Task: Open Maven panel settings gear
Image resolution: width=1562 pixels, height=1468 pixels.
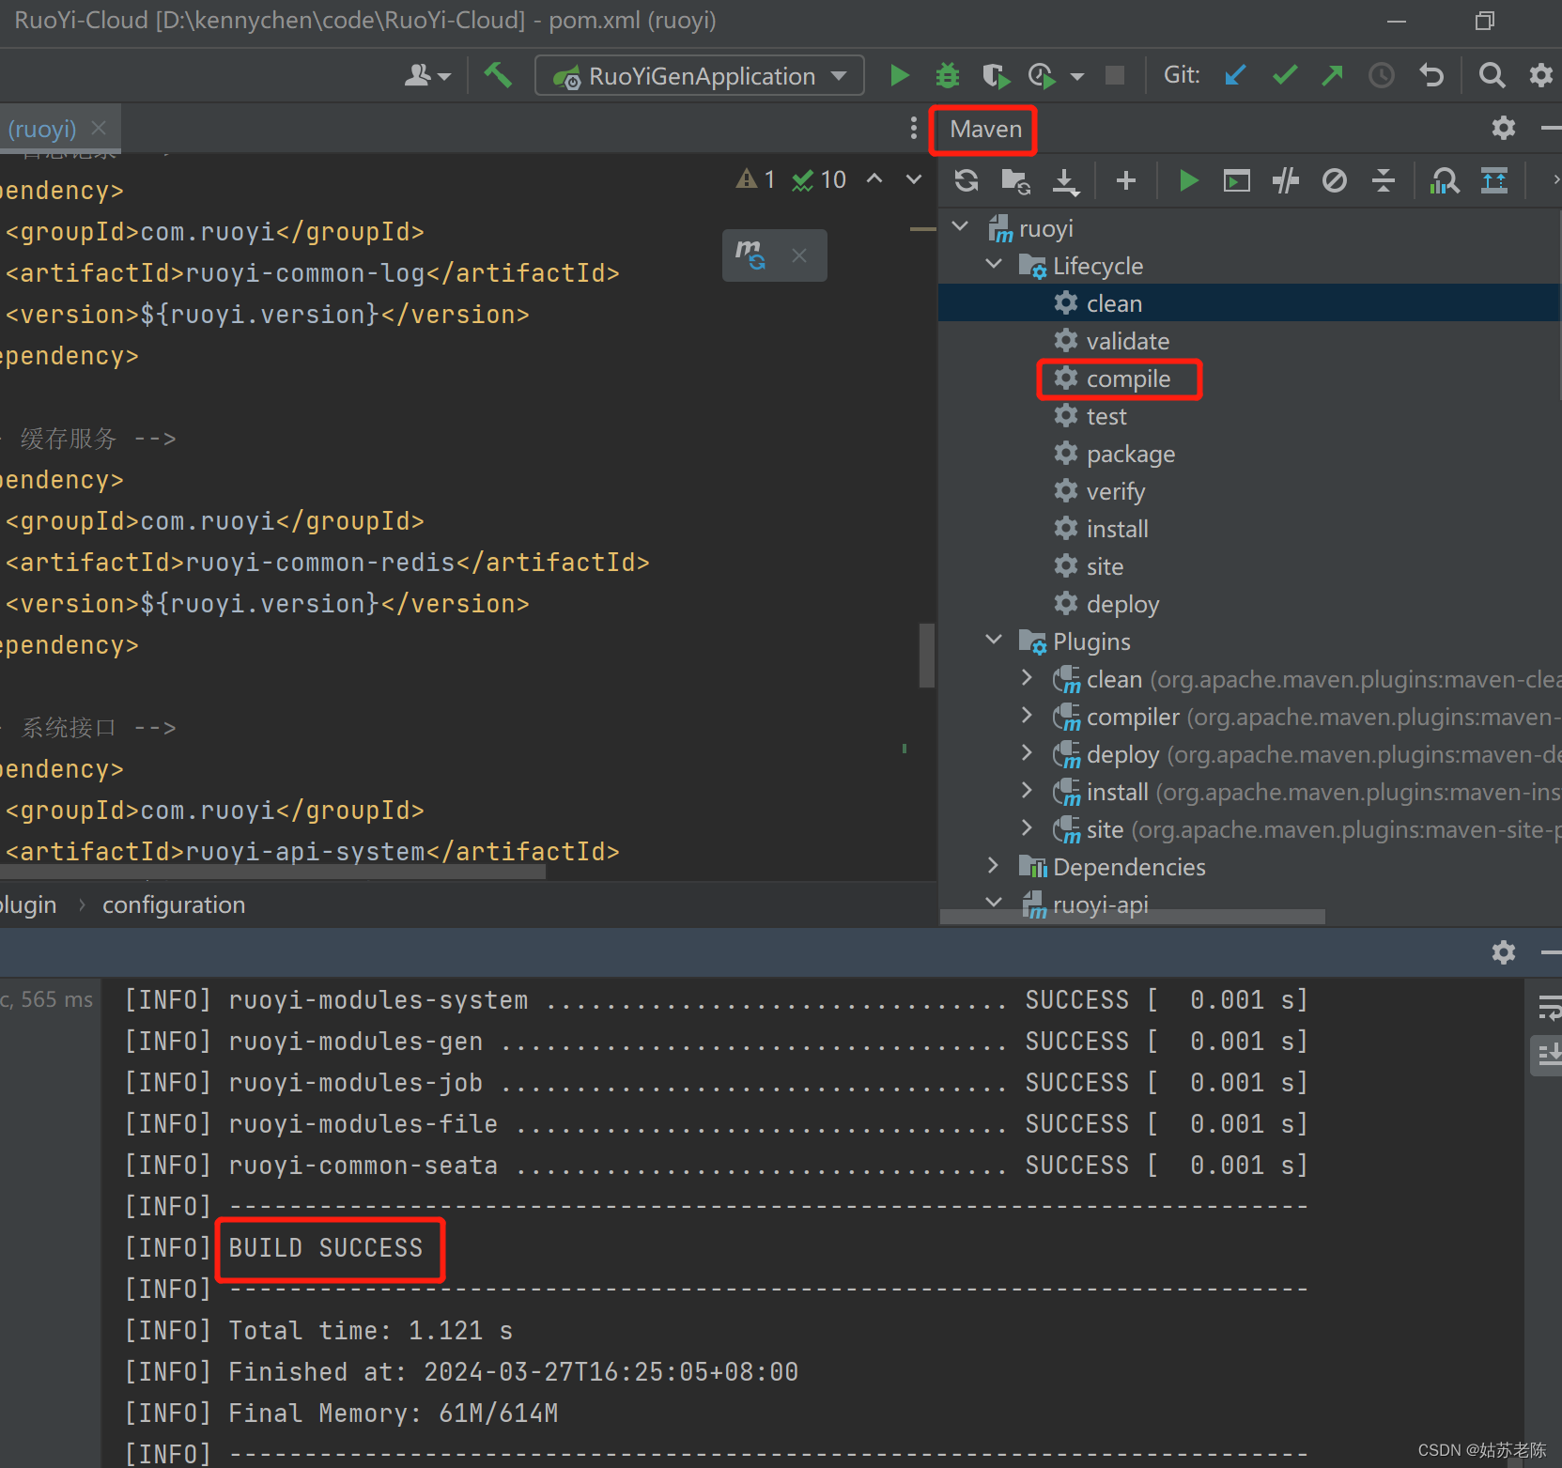Action: (x=1504, y=128)
